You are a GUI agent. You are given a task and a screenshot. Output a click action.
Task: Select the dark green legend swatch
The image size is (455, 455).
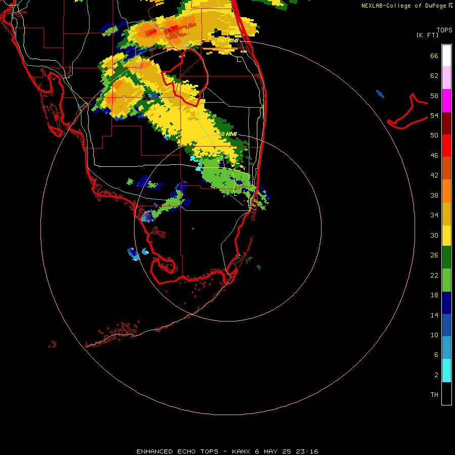[x=446, y=257]
